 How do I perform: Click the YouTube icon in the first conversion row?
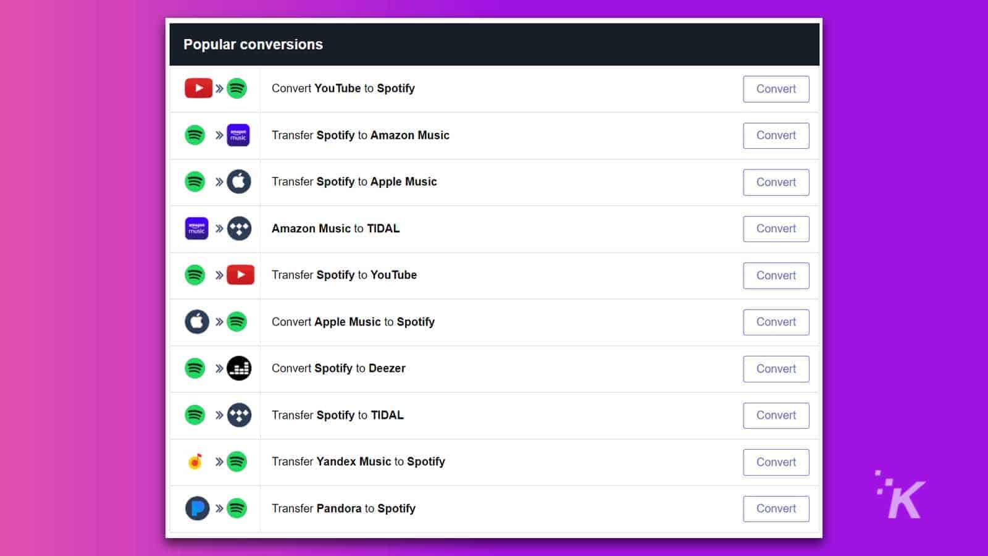198,88
